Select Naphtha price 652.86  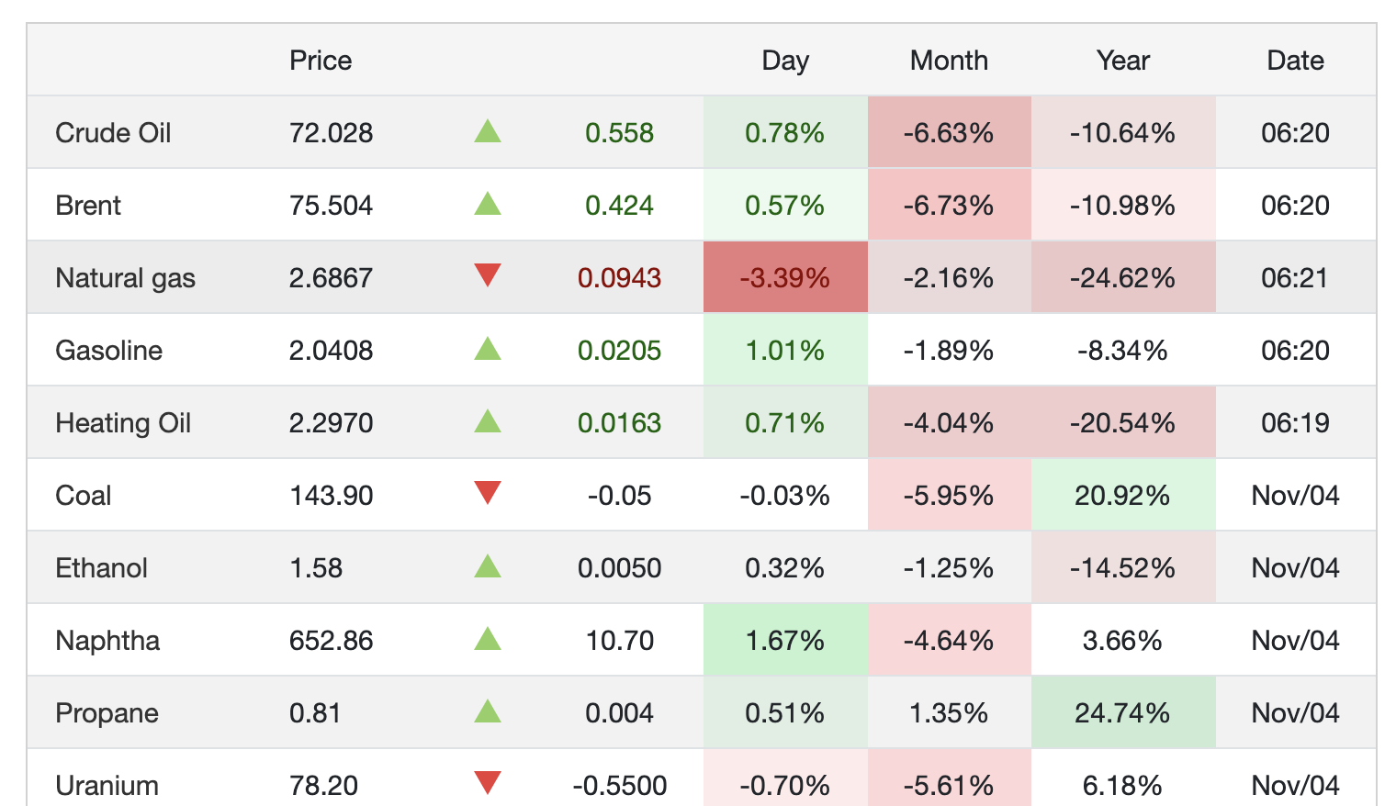coord(331,641)
